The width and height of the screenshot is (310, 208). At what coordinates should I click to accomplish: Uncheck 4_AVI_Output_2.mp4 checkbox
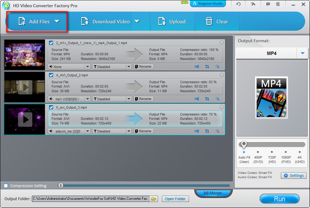coord(51,75)
